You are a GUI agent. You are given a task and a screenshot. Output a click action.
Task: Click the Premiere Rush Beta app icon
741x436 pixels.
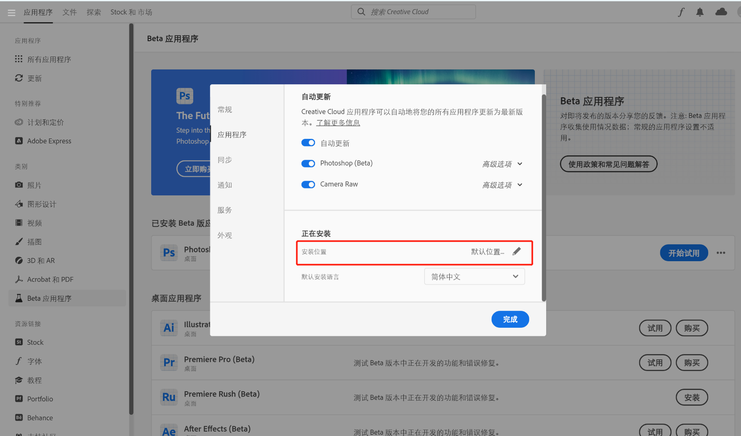(x=169, y=397)
